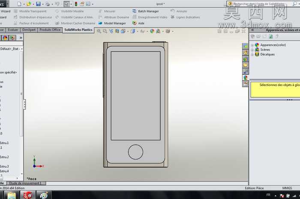Screen dimensions: 300x199
Task: Click Mesurer command
Action: [107, 11]
